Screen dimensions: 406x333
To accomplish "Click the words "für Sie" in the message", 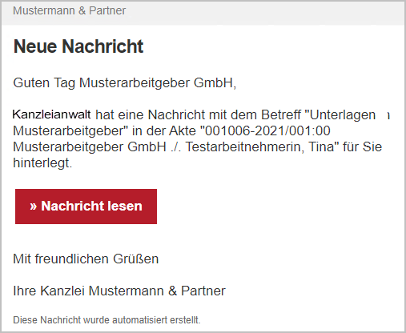I will [363, 147].
